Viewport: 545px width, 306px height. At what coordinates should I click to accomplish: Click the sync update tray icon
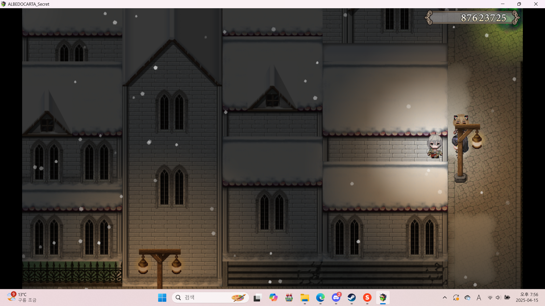click(x=456, y=297)
